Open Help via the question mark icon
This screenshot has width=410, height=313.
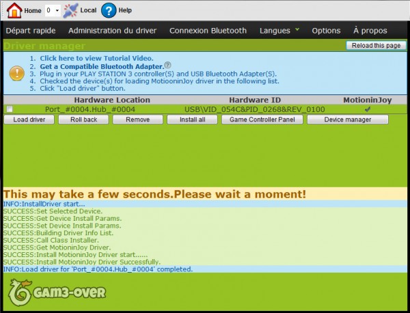109,10
